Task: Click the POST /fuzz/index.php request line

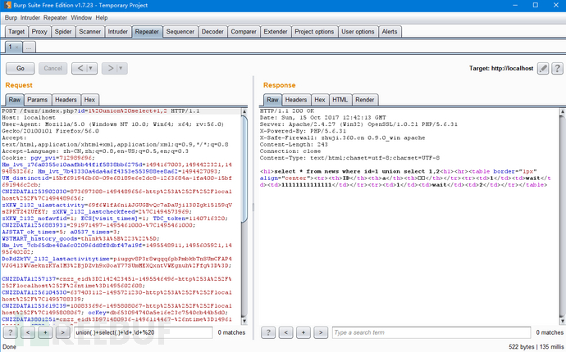Action: point(101,111)
